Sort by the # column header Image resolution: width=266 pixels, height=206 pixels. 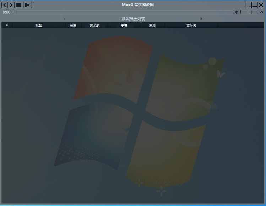tap(7, 26)
